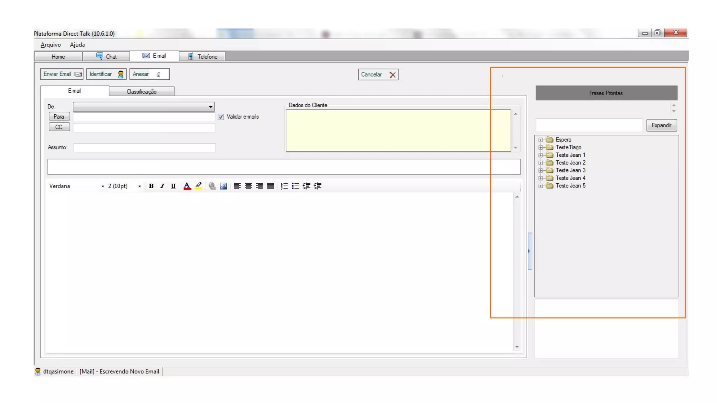The image size is (717, 403).
Task: Open the Classificação tab
Action: point(141,92)
